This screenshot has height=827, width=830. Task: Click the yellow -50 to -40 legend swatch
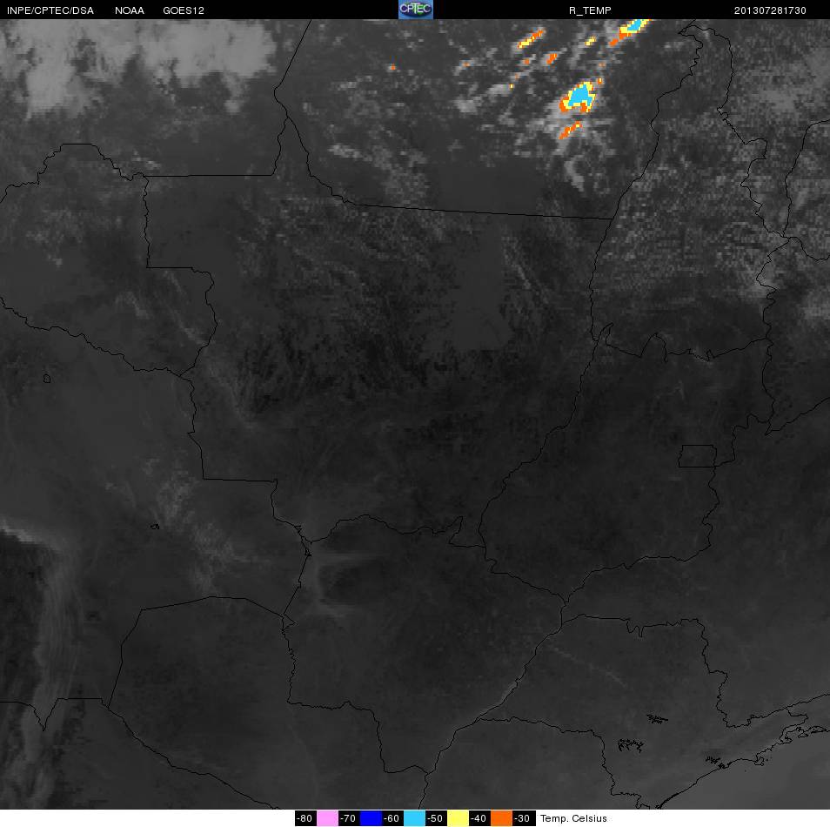(x=458, y=818)
